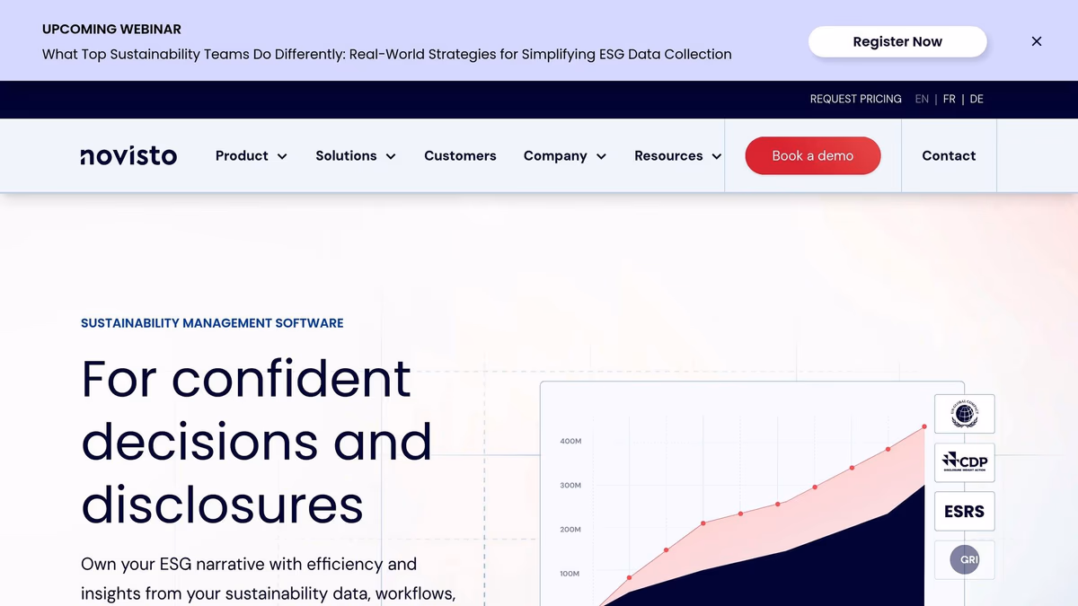1078x606 pixels.
Task: Switch site language to FR
Action: point(949,100)
